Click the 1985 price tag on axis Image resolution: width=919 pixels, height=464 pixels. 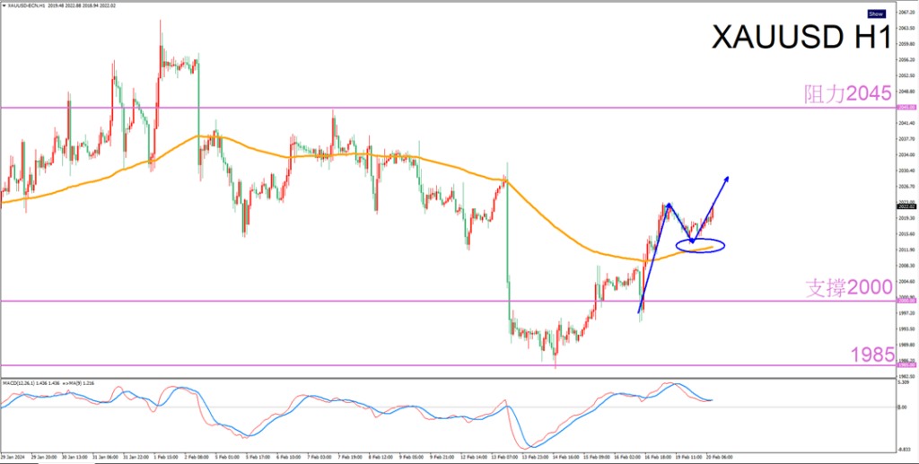tap(906, 365)
